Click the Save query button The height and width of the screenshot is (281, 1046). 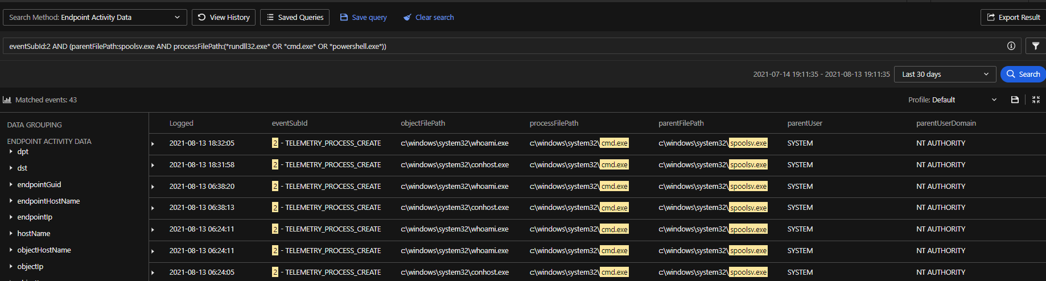coord(363,18)
